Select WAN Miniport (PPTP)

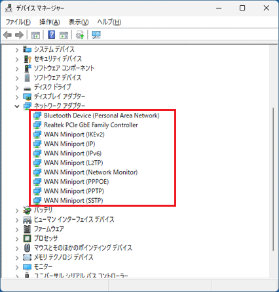[74, 191]
